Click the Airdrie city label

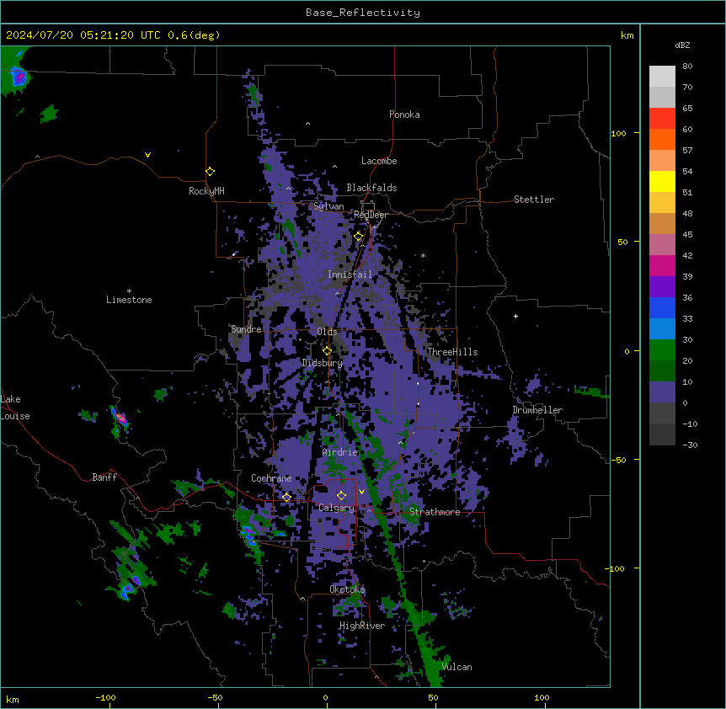pyautogui.click(x=340, y=452)
